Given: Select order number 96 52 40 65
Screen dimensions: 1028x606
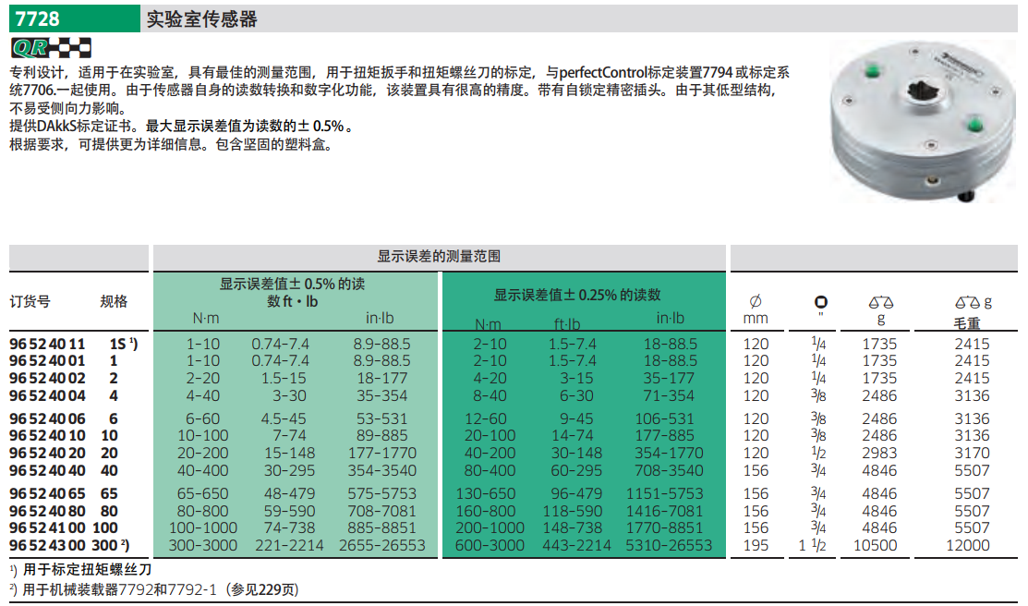Looking at the screenshot, I should [46, 494].
